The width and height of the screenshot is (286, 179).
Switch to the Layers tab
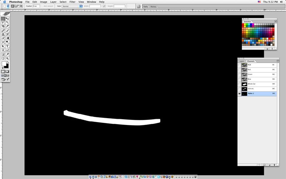[242, 61]
